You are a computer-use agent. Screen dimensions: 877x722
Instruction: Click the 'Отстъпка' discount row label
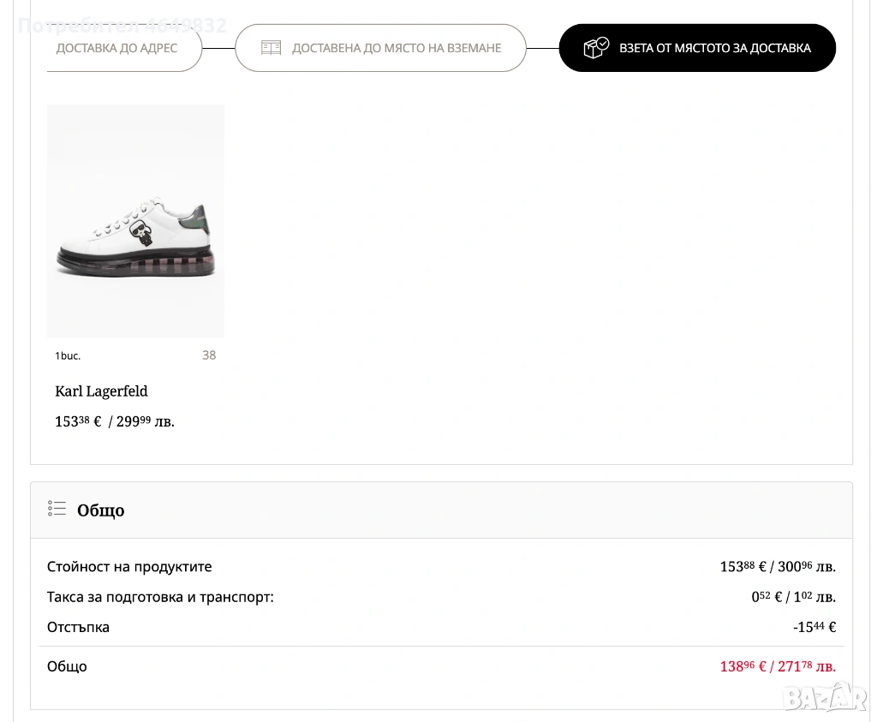(x=78, y=627)
